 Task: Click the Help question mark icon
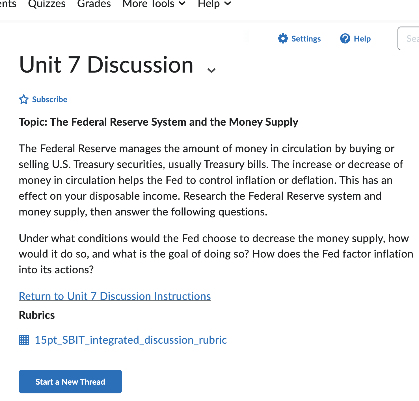pyautogui.click(x=345, y=39)
